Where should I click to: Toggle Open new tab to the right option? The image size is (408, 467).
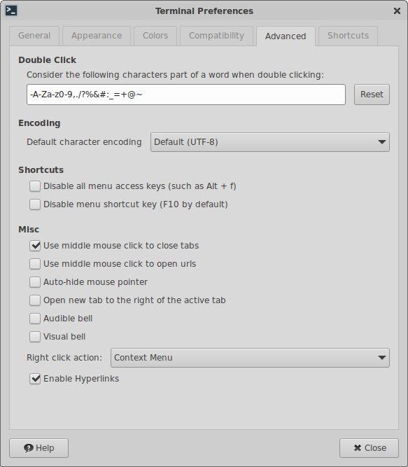click(x=35, y=300)
